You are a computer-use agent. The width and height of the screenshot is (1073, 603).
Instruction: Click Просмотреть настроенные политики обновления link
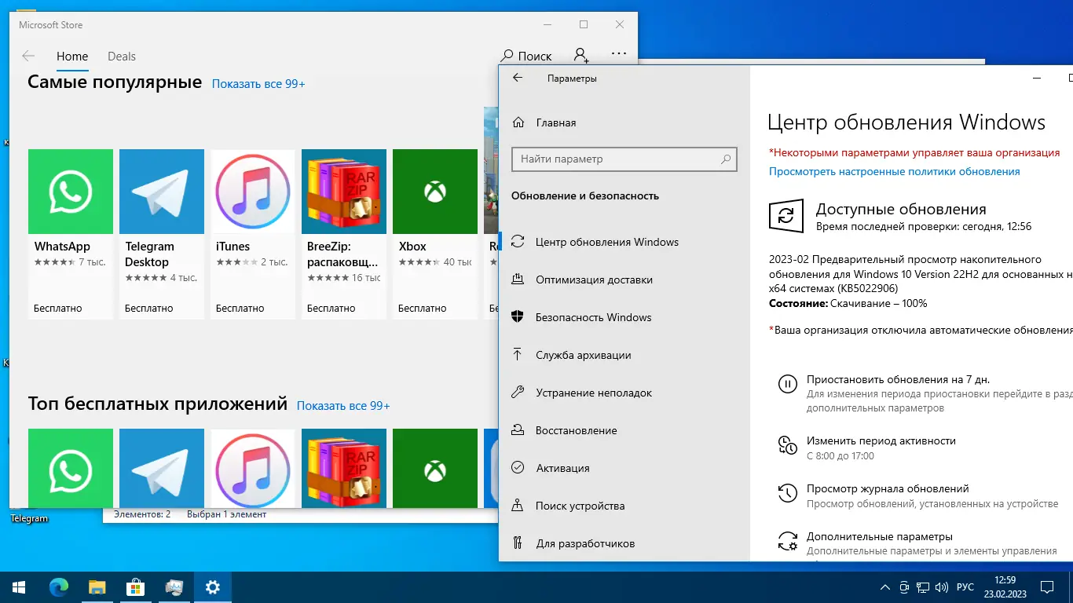pyautogui.click(x=894, y=171)
